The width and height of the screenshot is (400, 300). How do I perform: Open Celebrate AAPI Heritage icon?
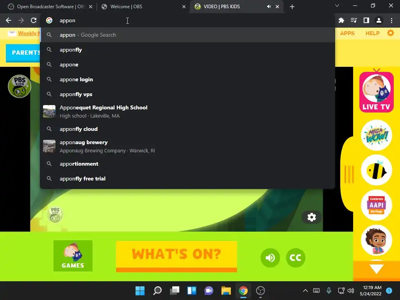tap(376, 205)
